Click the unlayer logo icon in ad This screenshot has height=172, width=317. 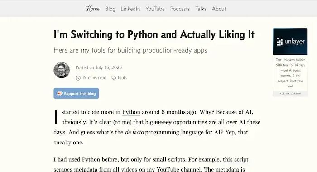click(x=279, y=42)
